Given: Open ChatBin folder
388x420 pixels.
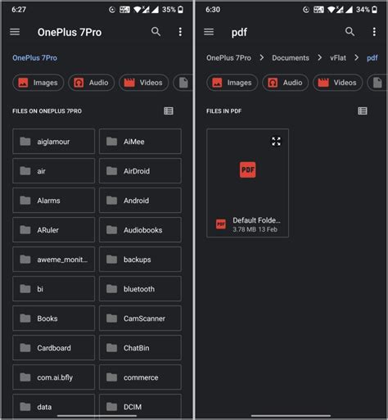Looking at the screenshot, I should 140,348.
